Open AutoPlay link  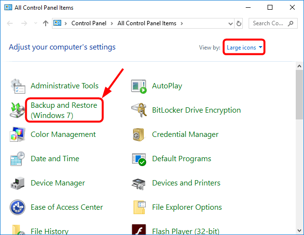tap(167, 86)
